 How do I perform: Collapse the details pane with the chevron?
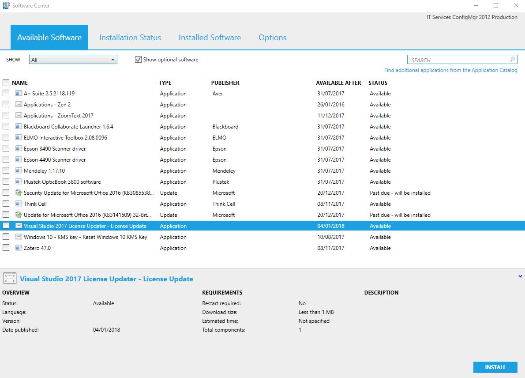coord(520,276)
